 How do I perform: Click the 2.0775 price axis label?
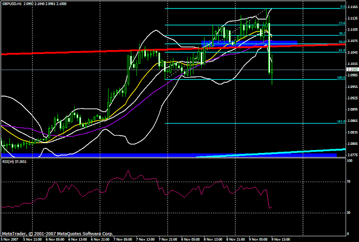click(x=352, y=155)
